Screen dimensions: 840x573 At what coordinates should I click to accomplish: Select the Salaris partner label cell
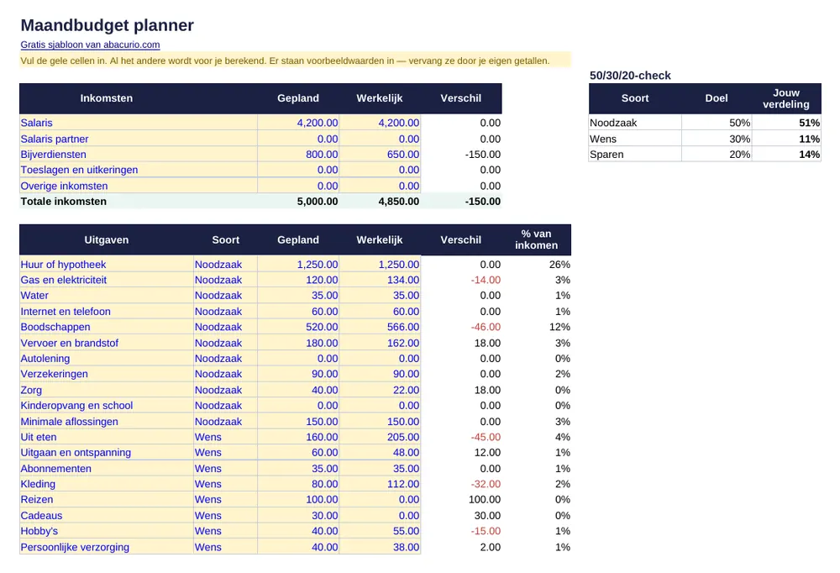click(x=139, y=139)
